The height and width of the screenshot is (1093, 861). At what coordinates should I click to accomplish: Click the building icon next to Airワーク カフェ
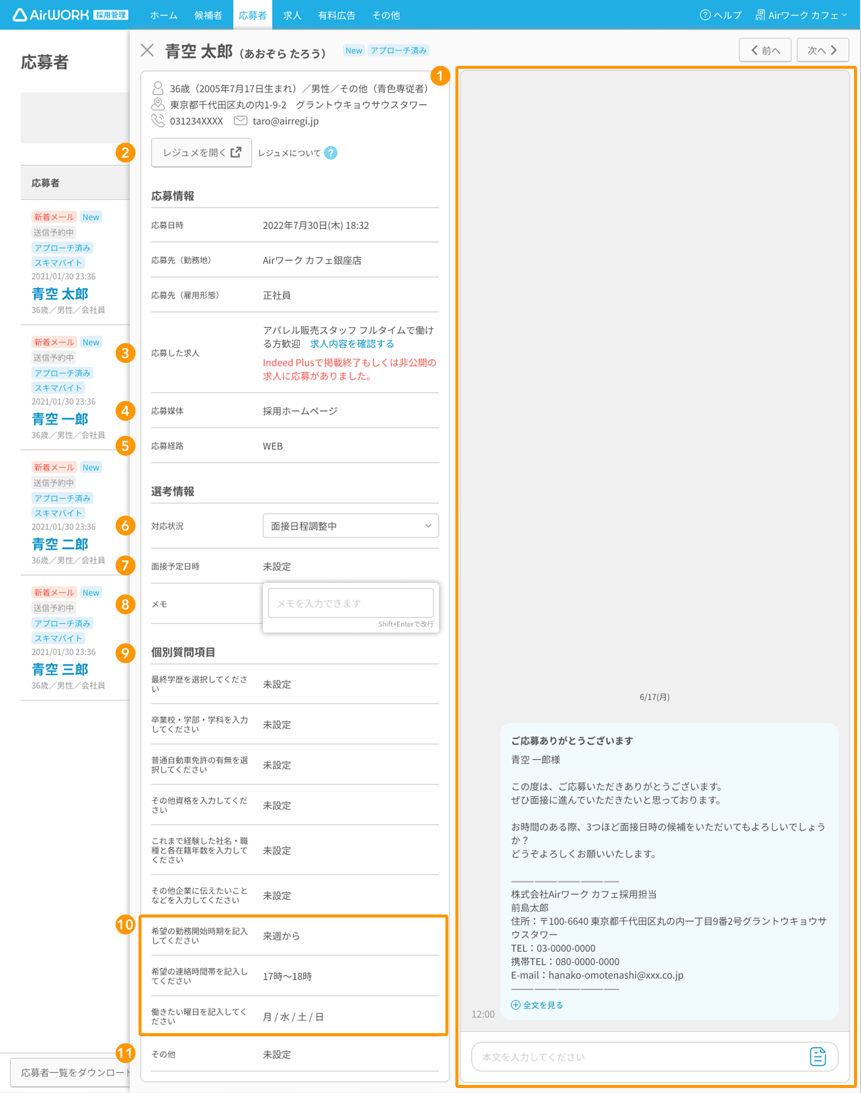click(x=759, y=15)
